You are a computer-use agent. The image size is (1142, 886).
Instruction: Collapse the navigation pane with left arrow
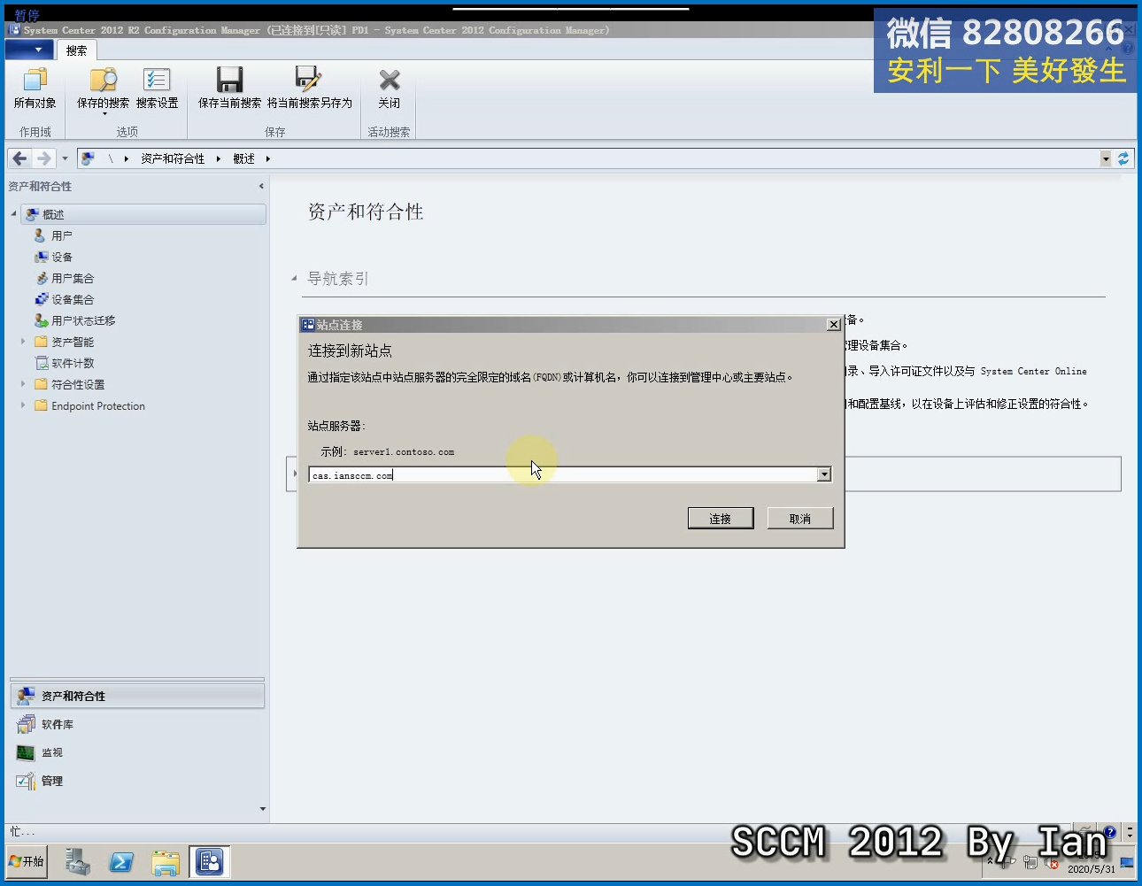[x=261, y=186]
